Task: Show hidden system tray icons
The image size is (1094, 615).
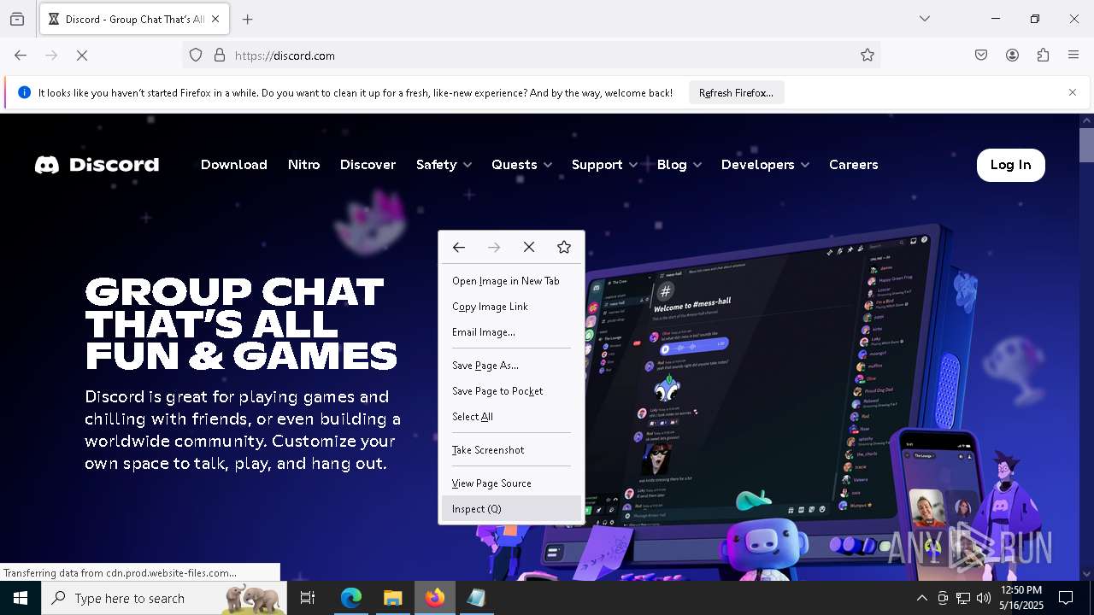Action: pos(921,598)
